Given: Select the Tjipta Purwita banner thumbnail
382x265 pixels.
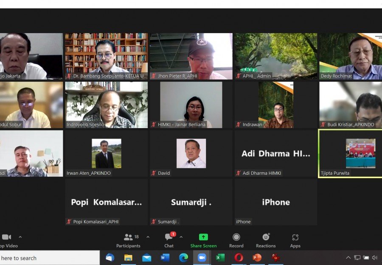Looking at the screenshot, I should click(x=360, y=153).
